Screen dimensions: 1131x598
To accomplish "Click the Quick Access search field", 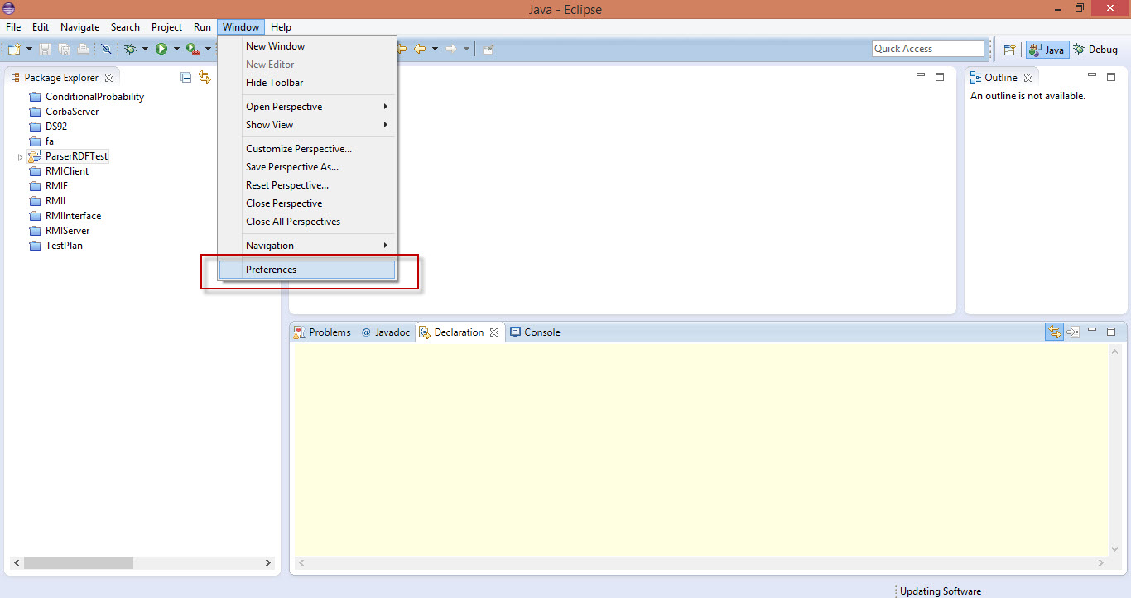I will point(927,49).
